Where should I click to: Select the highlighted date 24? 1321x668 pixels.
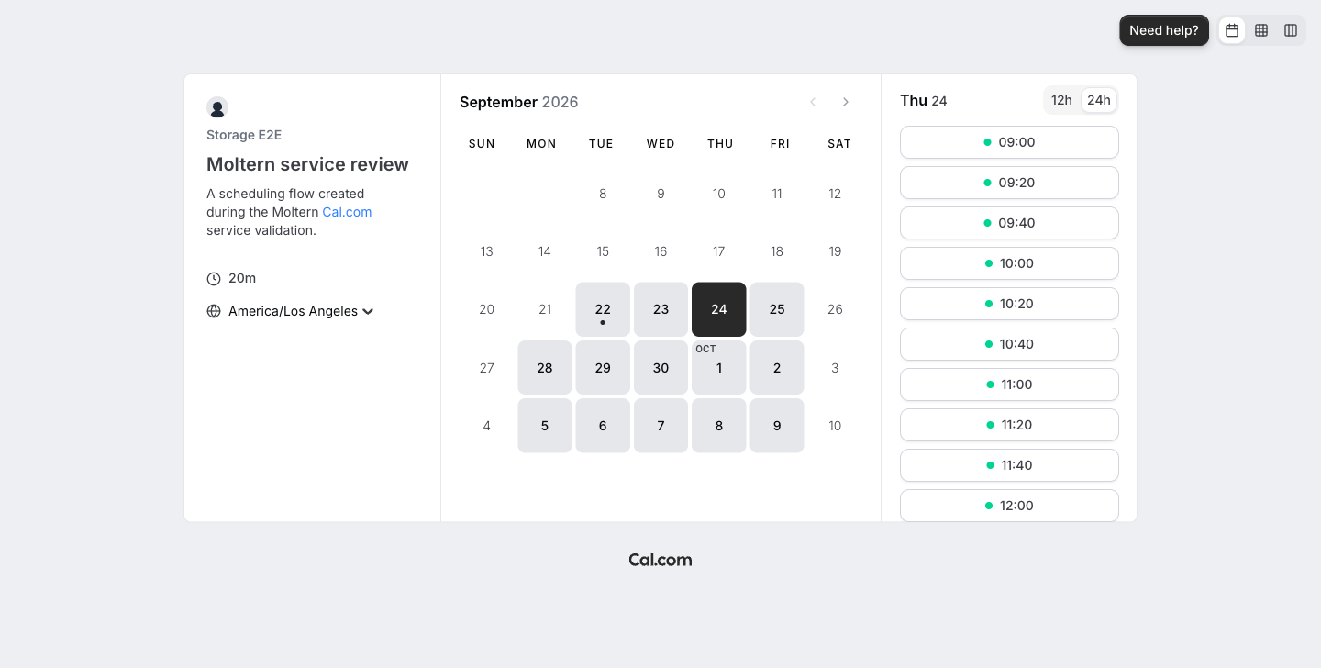tap(719, 309)
